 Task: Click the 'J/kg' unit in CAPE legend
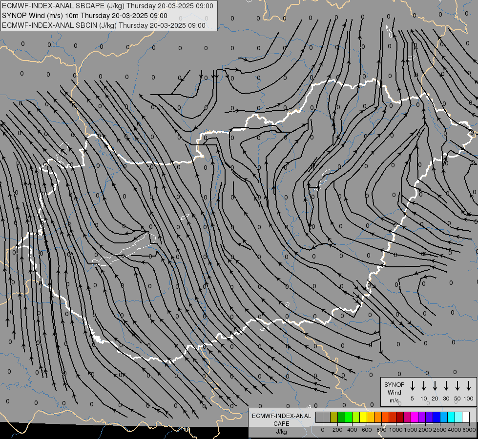281,432
